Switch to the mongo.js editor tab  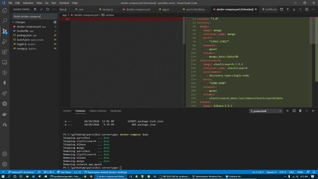tap(106, 9)
